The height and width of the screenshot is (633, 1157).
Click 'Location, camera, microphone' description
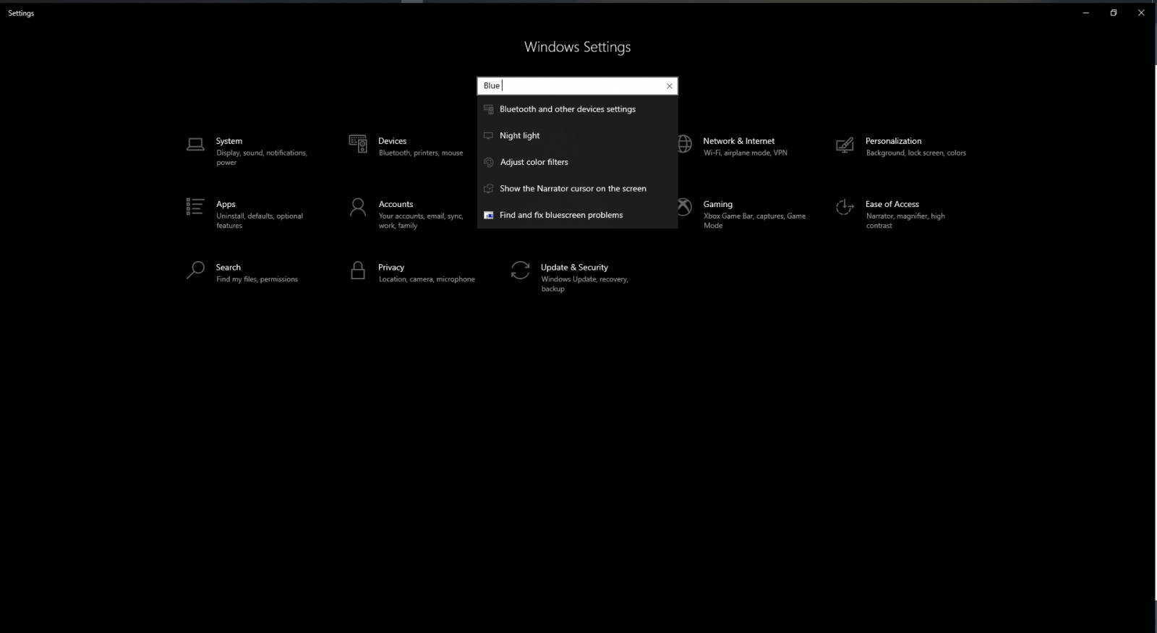[427, 279]
